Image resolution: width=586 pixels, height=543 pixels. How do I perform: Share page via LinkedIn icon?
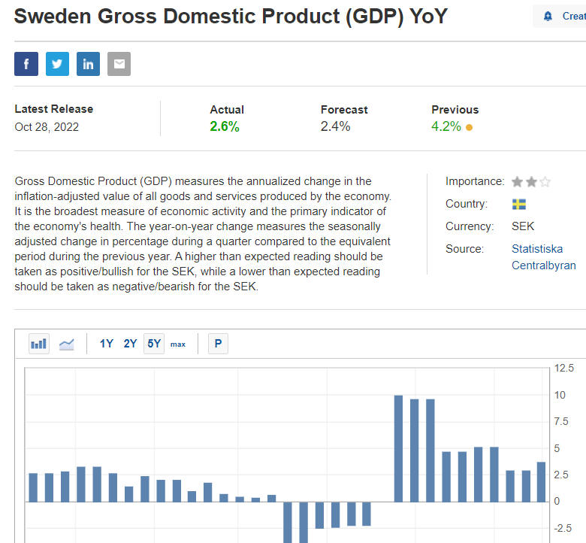(88, 64)
